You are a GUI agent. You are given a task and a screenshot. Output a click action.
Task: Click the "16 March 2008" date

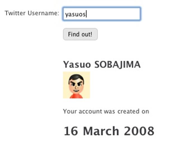point(109,131)
